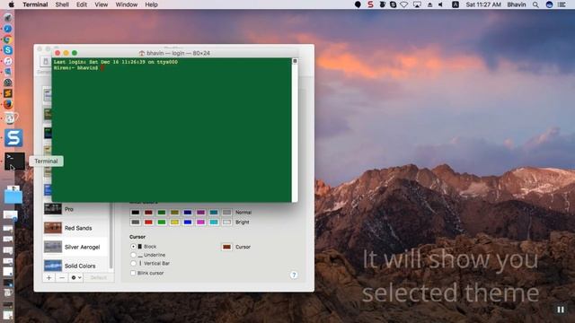Click the Normal red ANSI color swatch
The width and height of the screenshot is (575, 323).
tap(148, 213)
